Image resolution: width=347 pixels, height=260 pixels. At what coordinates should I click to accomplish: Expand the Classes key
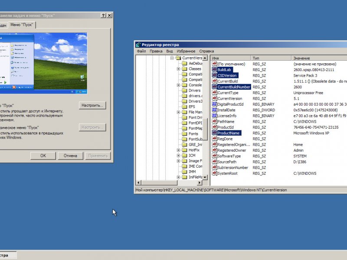pos(178,69)
